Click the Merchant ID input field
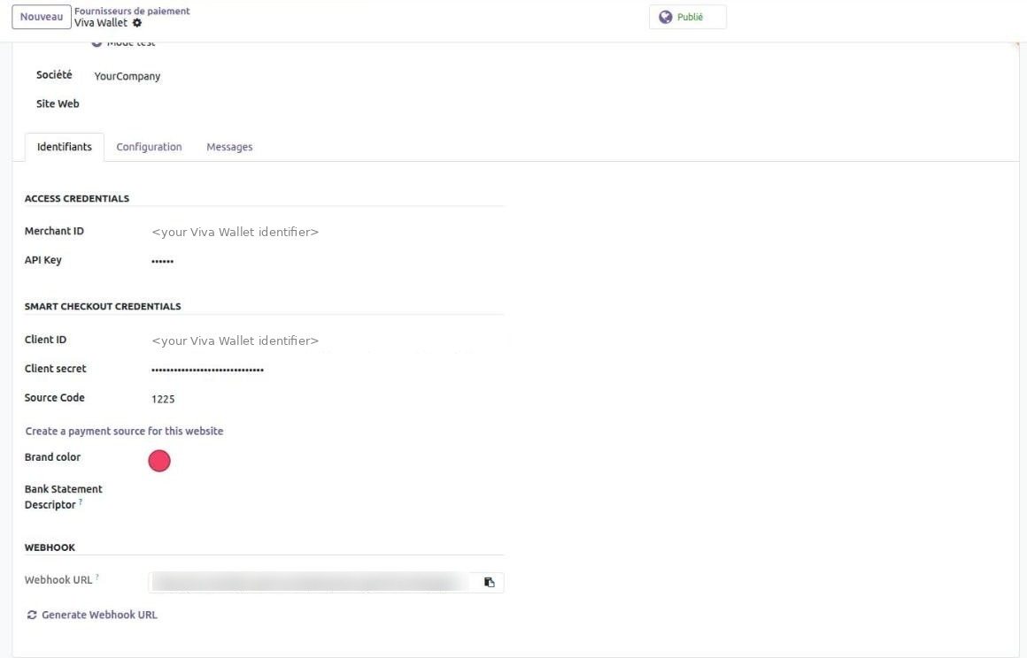 tap(327, 233)
